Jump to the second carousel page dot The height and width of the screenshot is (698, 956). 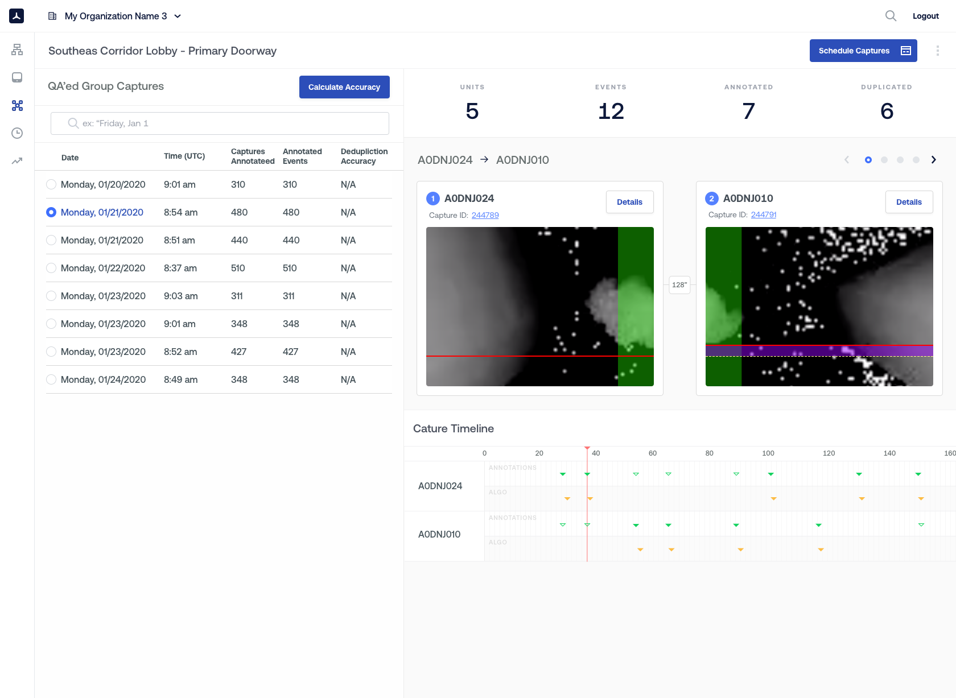click(x=884, y=160)
